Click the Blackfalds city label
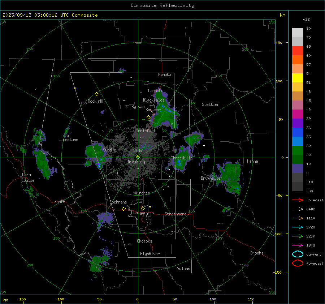Image resolution: width=325 pixels, height=304 pixels. (x=153, y=100)
